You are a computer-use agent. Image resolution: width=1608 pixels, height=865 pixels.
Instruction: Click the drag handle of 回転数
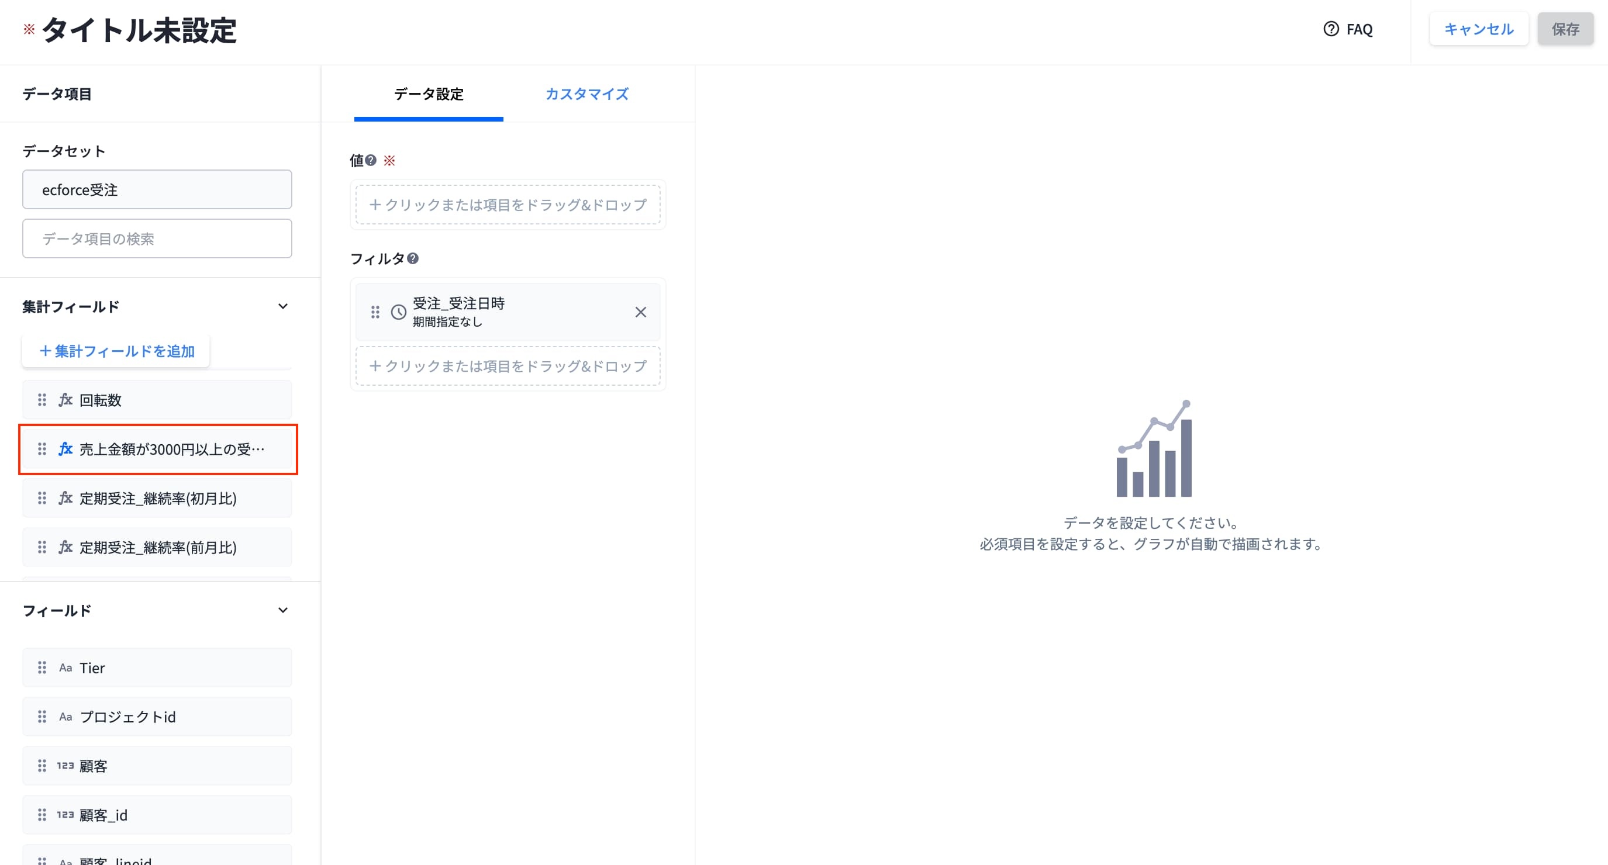[42, 400]
